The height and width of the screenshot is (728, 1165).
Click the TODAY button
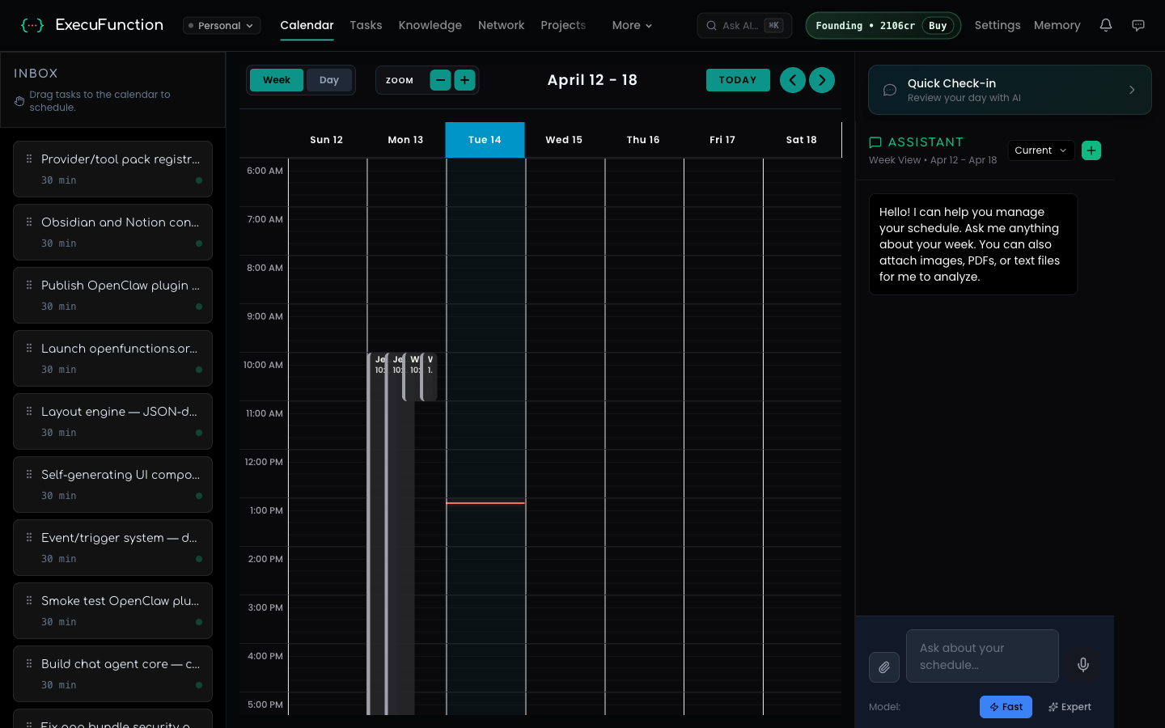click(738, 80)
